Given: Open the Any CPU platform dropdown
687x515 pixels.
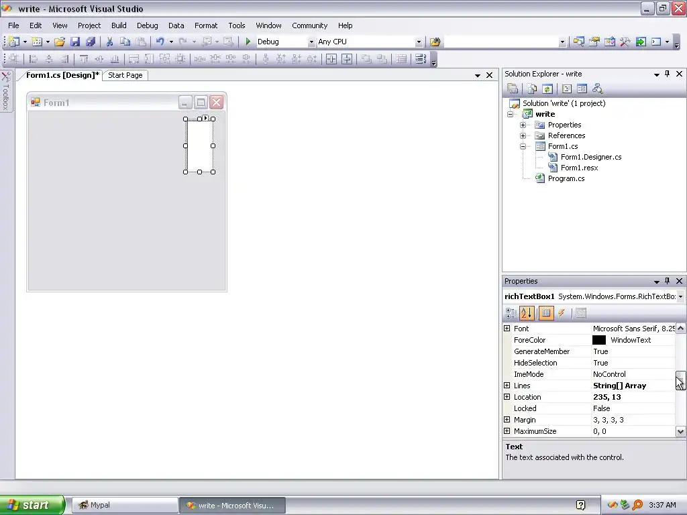Looking at the screenshot, I should 419,42.
